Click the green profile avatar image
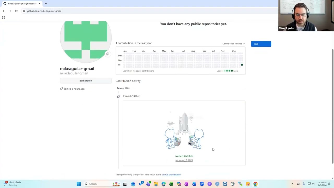The image size is (334, 188). pyautogui.click(x=86, y=41)
